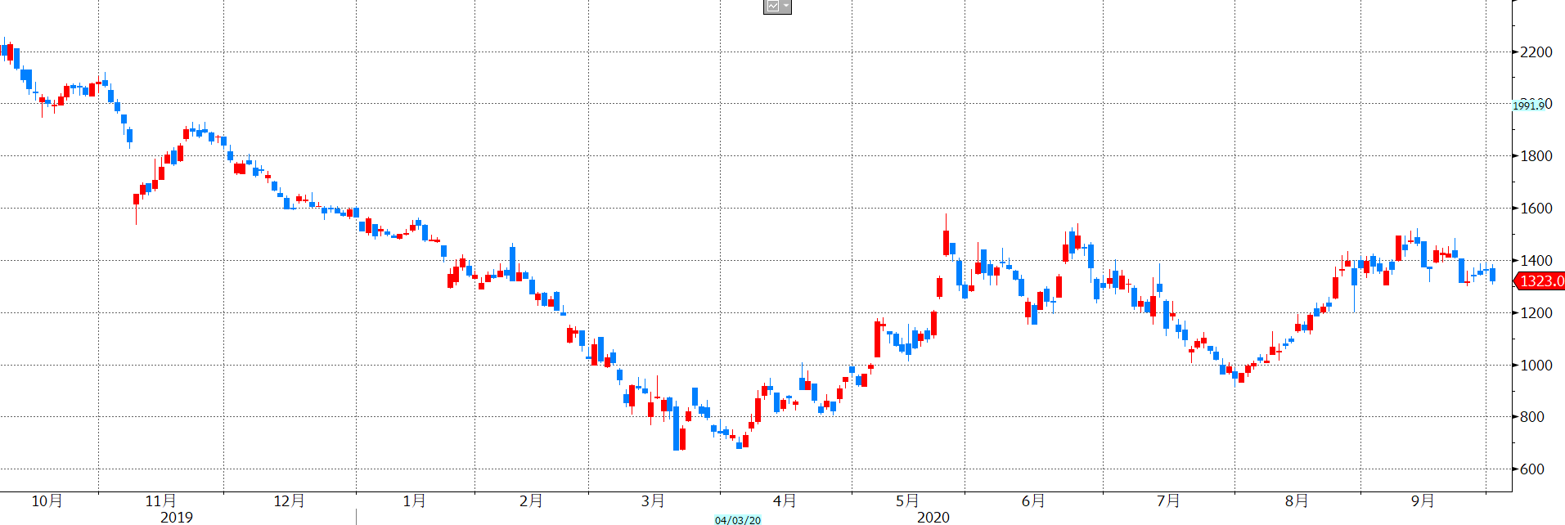This screenshot has height=525, width=1565.
Task: Select the 04/03/20 date marker
Action: [x=737, y=520]
